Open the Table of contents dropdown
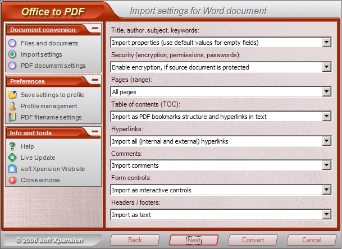The height and width of the screenshot is (249, 342). click(x=326, y=117)
